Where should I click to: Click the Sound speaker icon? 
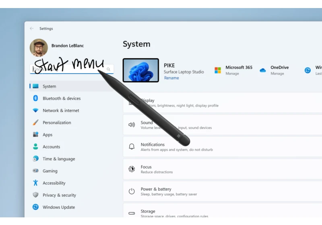(x=132, y=125)
